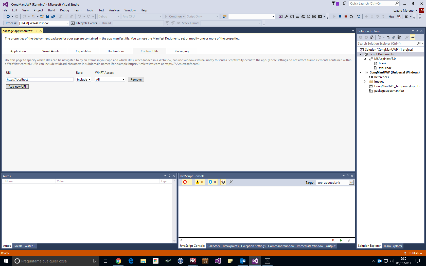Open the Analyze menu
426x266 pixels.
click(114, 10)
